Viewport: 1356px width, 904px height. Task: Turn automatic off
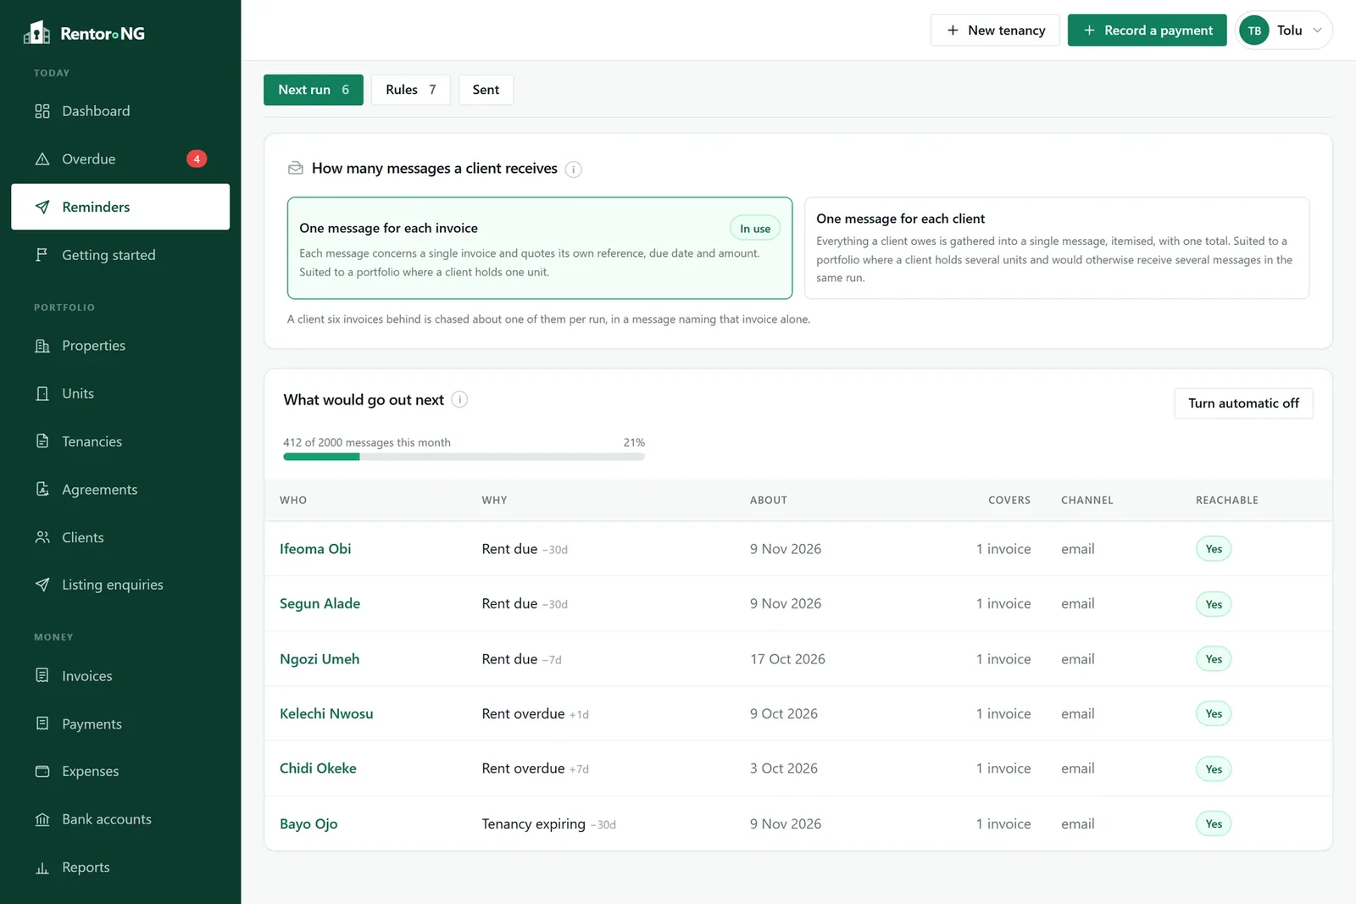1243,403
